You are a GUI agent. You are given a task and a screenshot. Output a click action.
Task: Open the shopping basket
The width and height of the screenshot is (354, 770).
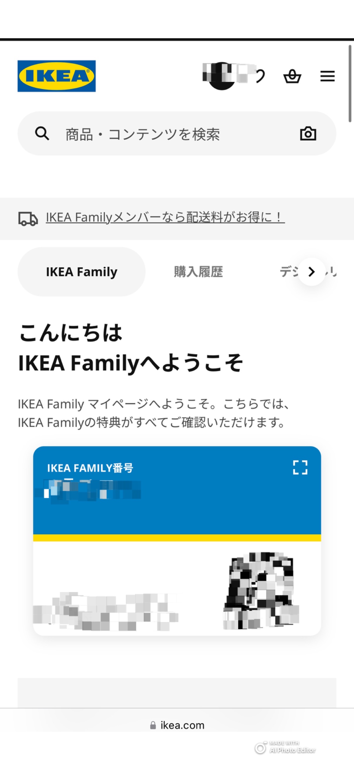tap(292, 76)
